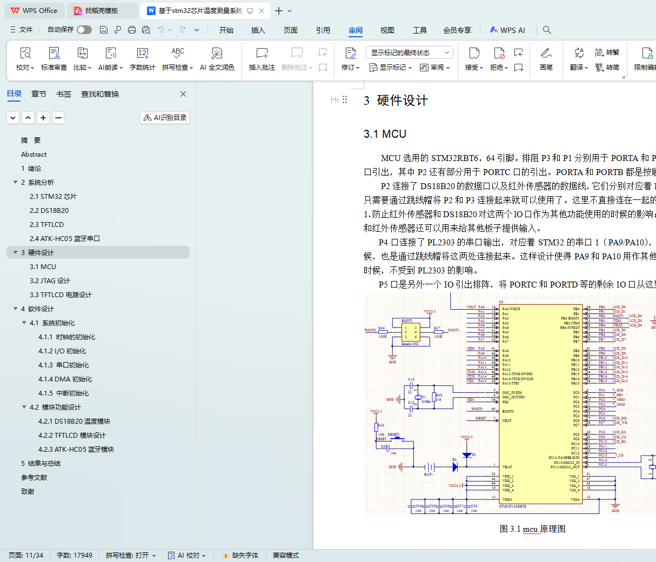Click the print icon in quick access bar

coord(132,30)
